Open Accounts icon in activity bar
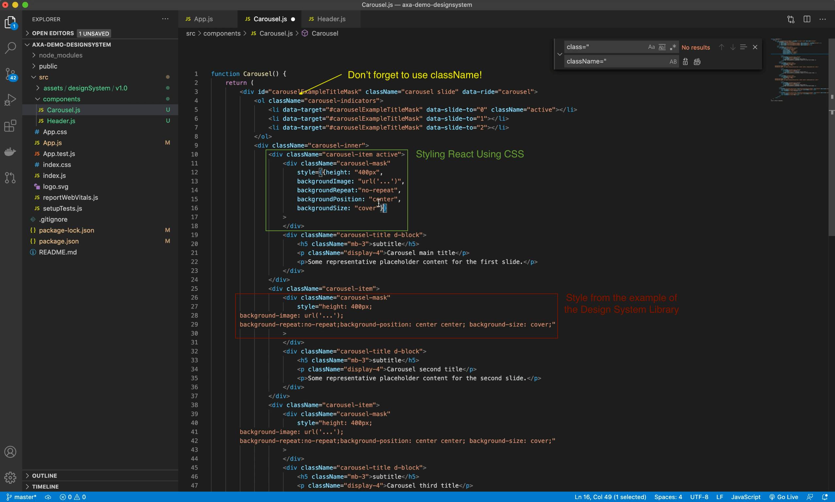 tap(10, 452)
